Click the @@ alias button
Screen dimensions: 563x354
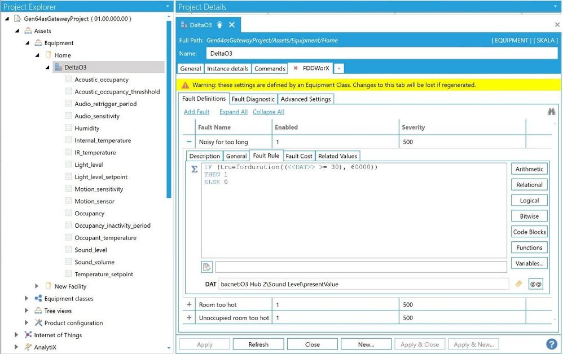(x=535, y=284)
